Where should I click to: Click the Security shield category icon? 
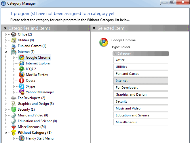[x=14, y=109]
